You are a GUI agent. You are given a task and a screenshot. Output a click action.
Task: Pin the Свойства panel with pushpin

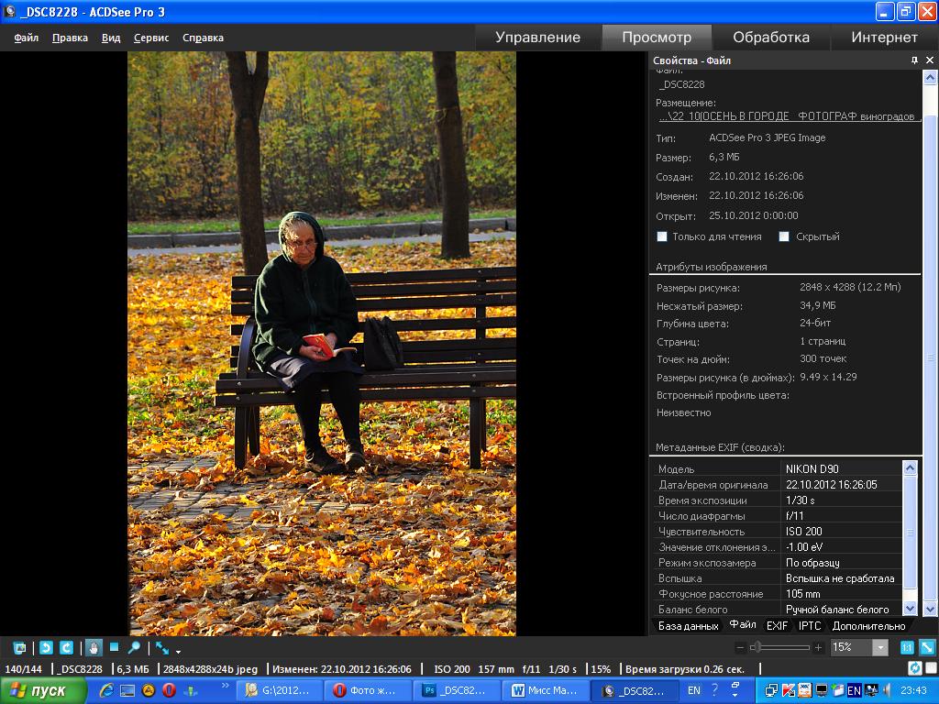(x=914, y=60)
